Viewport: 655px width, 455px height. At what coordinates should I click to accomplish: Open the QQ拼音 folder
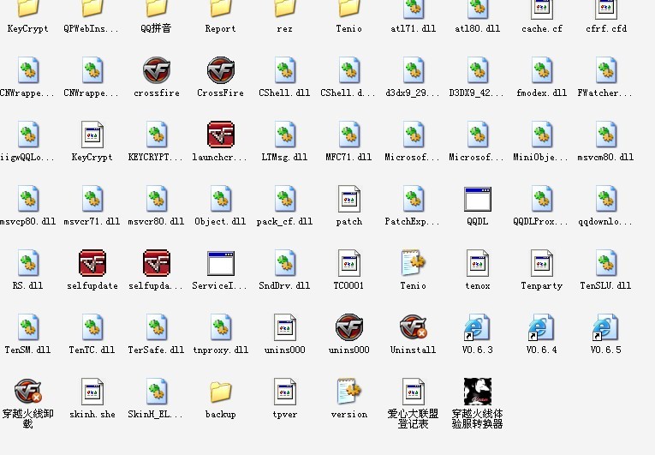click(x=156, y=9)
